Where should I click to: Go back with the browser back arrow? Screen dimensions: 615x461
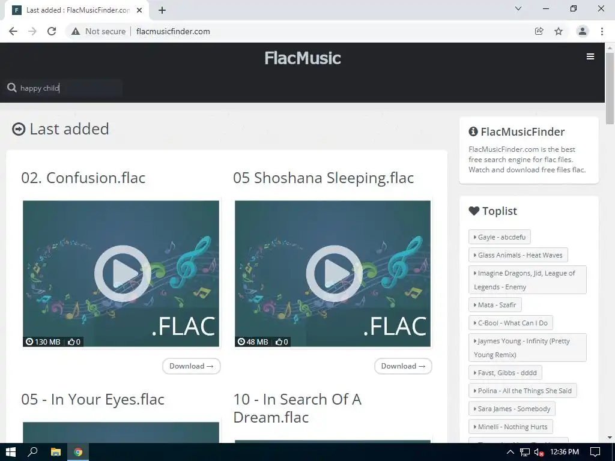click(13, 31)
